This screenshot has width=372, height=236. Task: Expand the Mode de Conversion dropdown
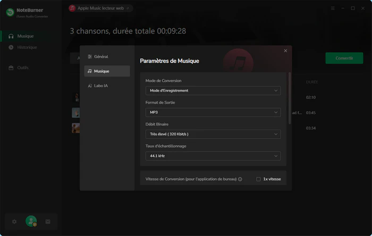213,90
